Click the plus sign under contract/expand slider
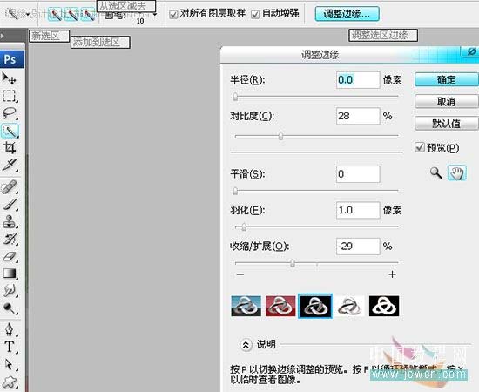This screenshot has height=392, width=479. click(x=392, y=274)
